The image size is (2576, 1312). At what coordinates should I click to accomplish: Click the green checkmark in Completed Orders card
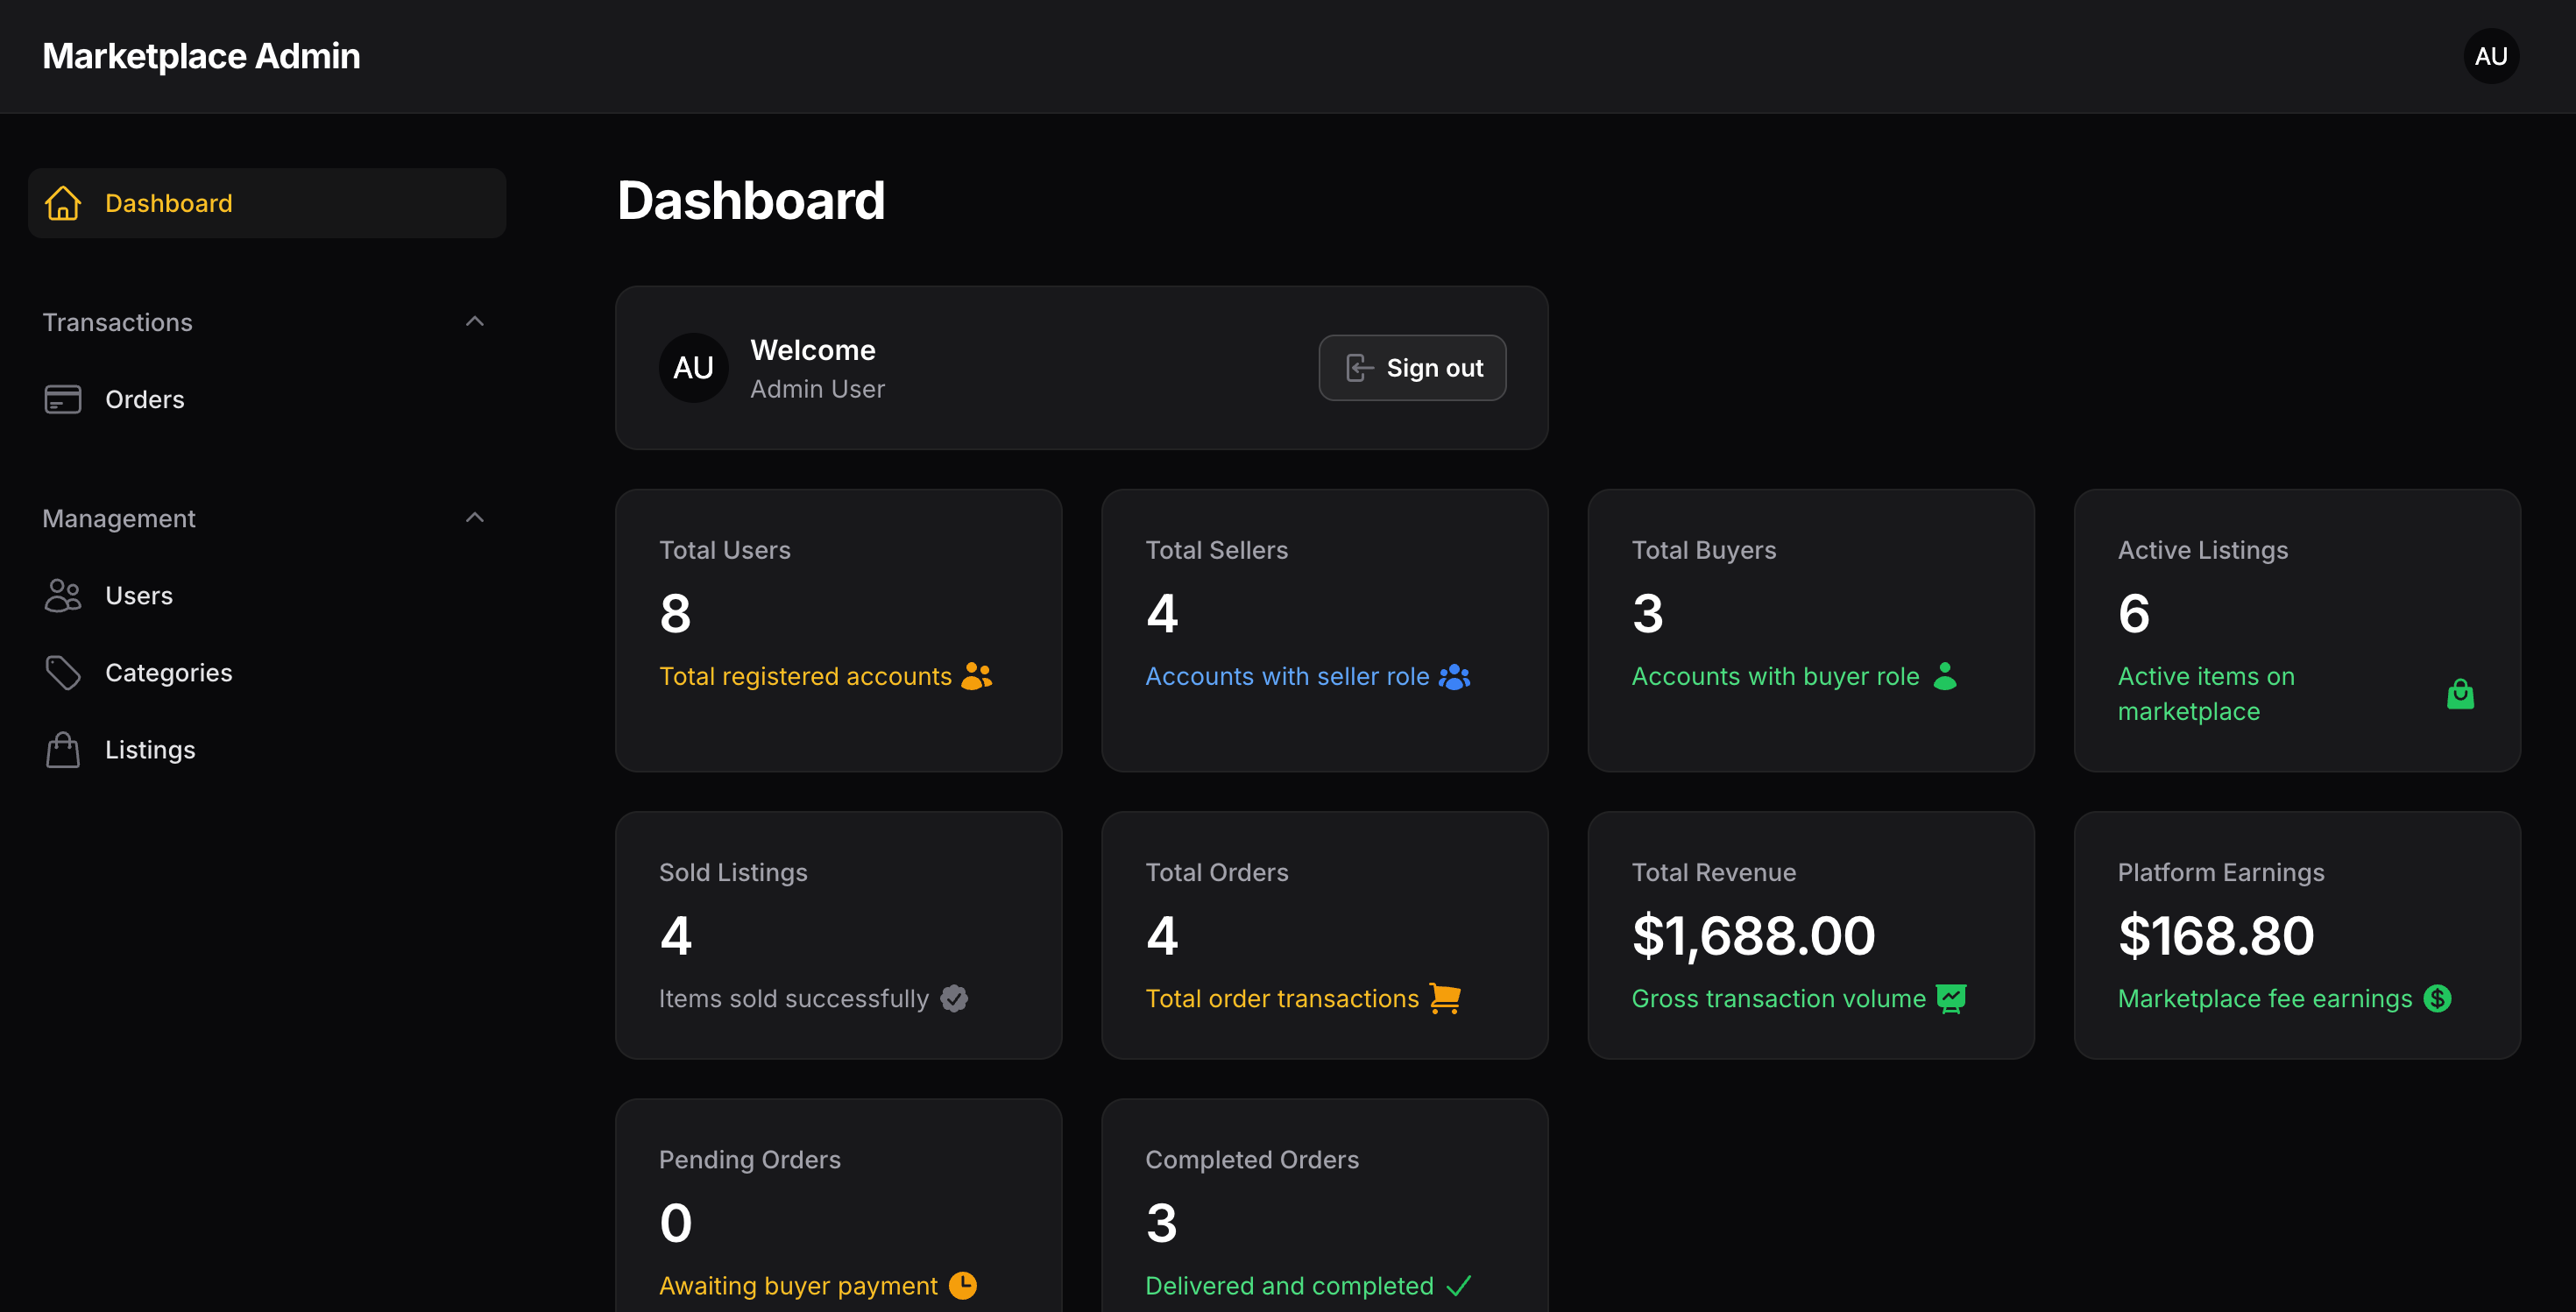click(x=1458, y=1285)
